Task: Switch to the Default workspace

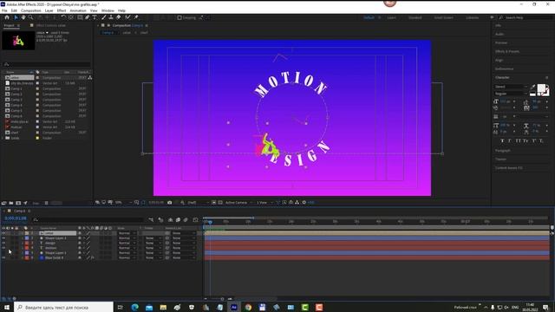Action: pos(369,17)
